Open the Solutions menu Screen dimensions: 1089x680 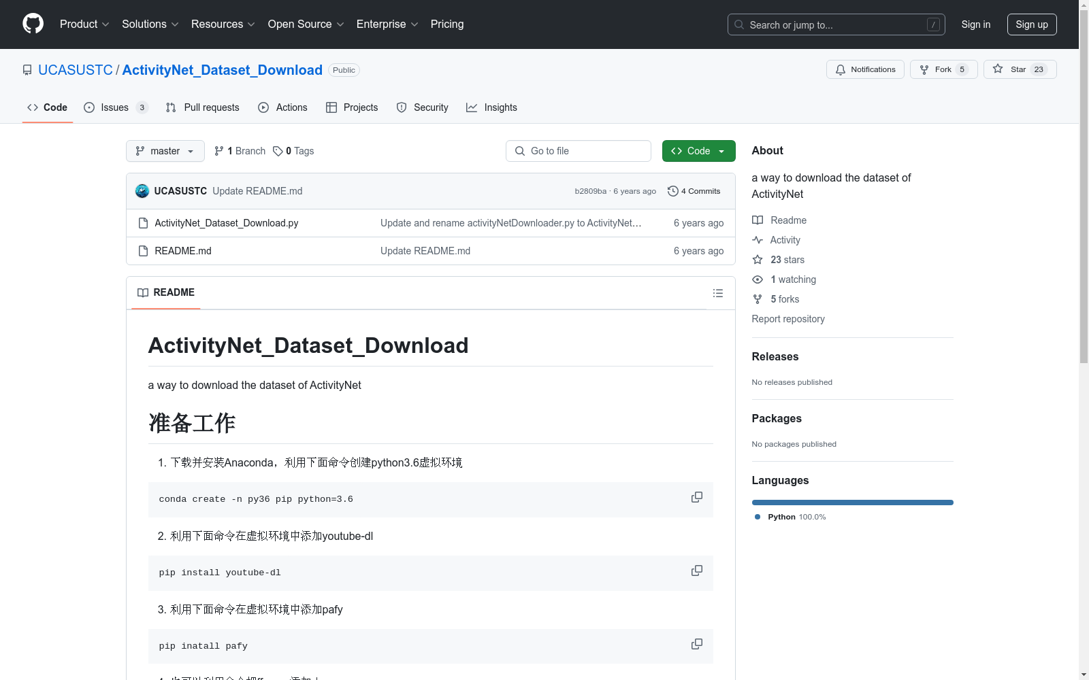[x=149, y=24]
